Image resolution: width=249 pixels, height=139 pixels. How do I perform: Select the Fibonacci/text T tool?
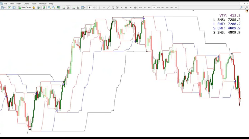click(117, 8)
